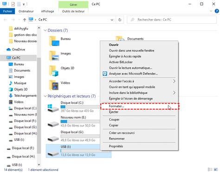Choose Couper in the context menu
The height and width of the screenshot is (173, 220).
(x=139, y=120)
